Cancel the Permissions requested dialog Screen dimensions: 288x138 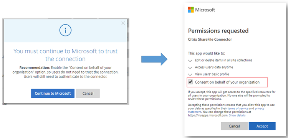click(x=234, y=126)
